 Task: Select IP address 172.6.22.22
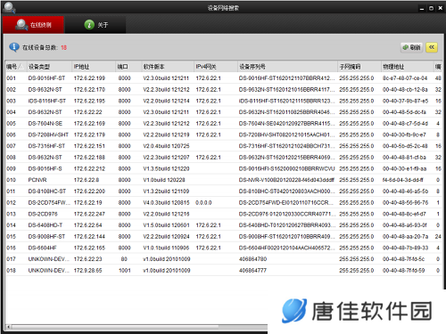(87, 112)
